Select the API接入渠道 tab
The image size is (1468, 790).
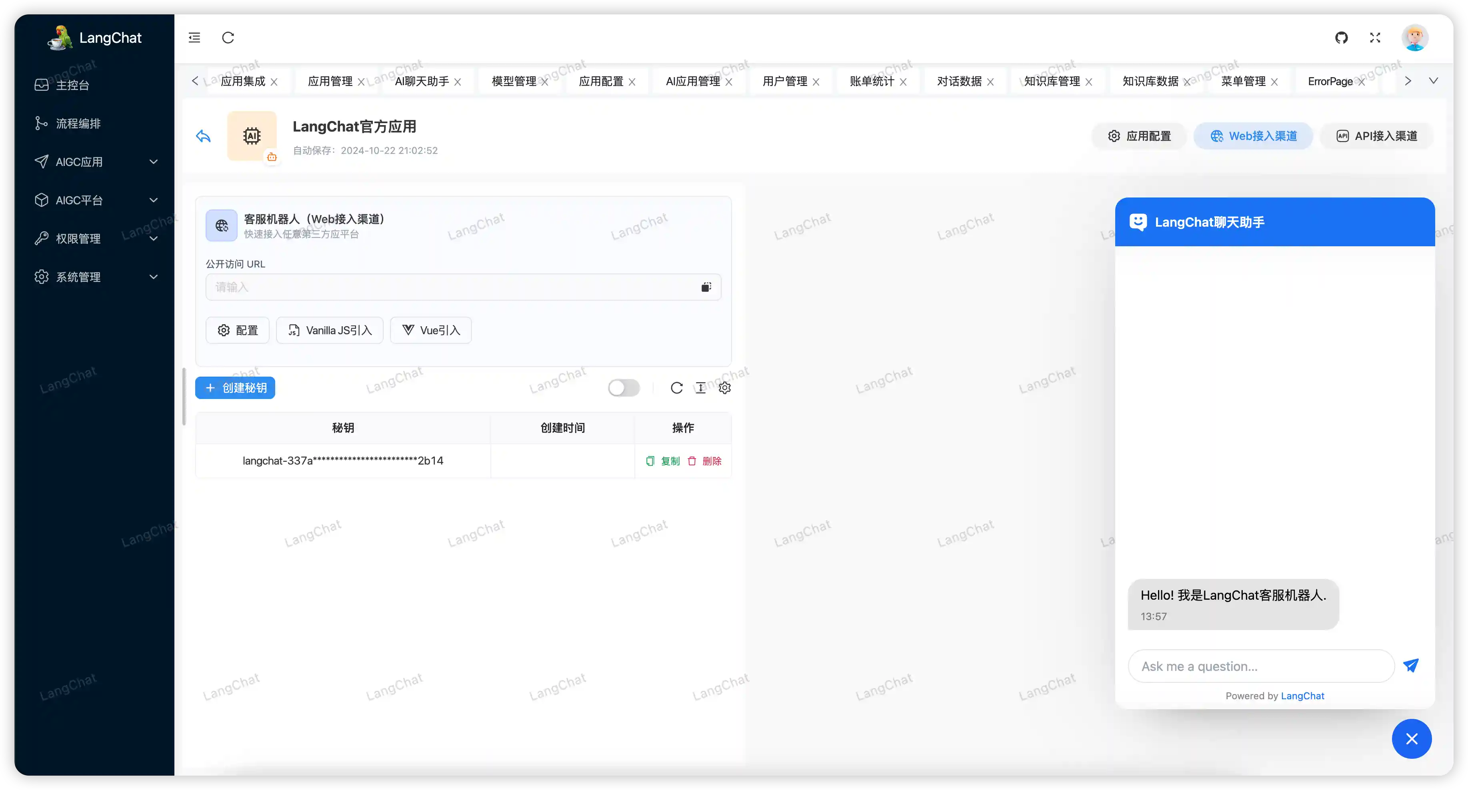1376,136
